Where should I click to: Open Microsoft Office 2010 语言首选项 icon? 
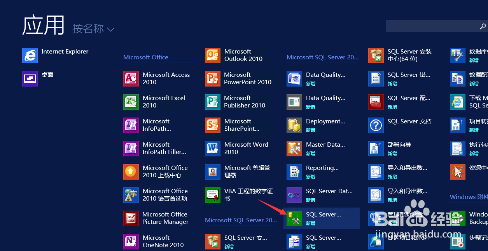(x=131, y=195)
